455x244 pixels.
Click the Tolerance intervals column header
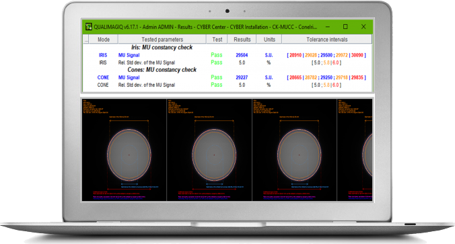click(x=326, y=40)
